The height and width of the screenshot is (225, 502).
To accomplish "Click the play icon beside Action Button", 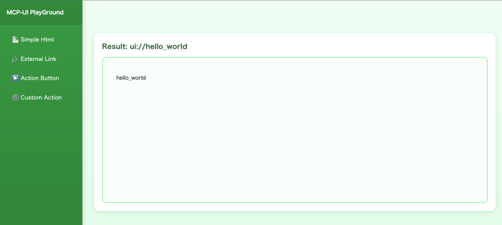I will coord(15,78).
